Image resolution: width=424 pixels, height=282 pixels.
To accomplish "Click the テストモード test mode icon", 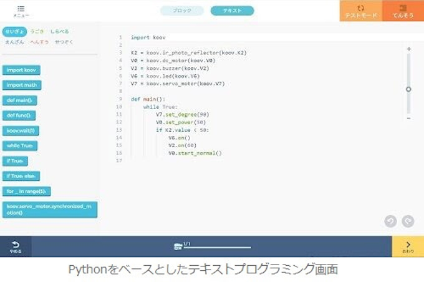I will [361, 9].
